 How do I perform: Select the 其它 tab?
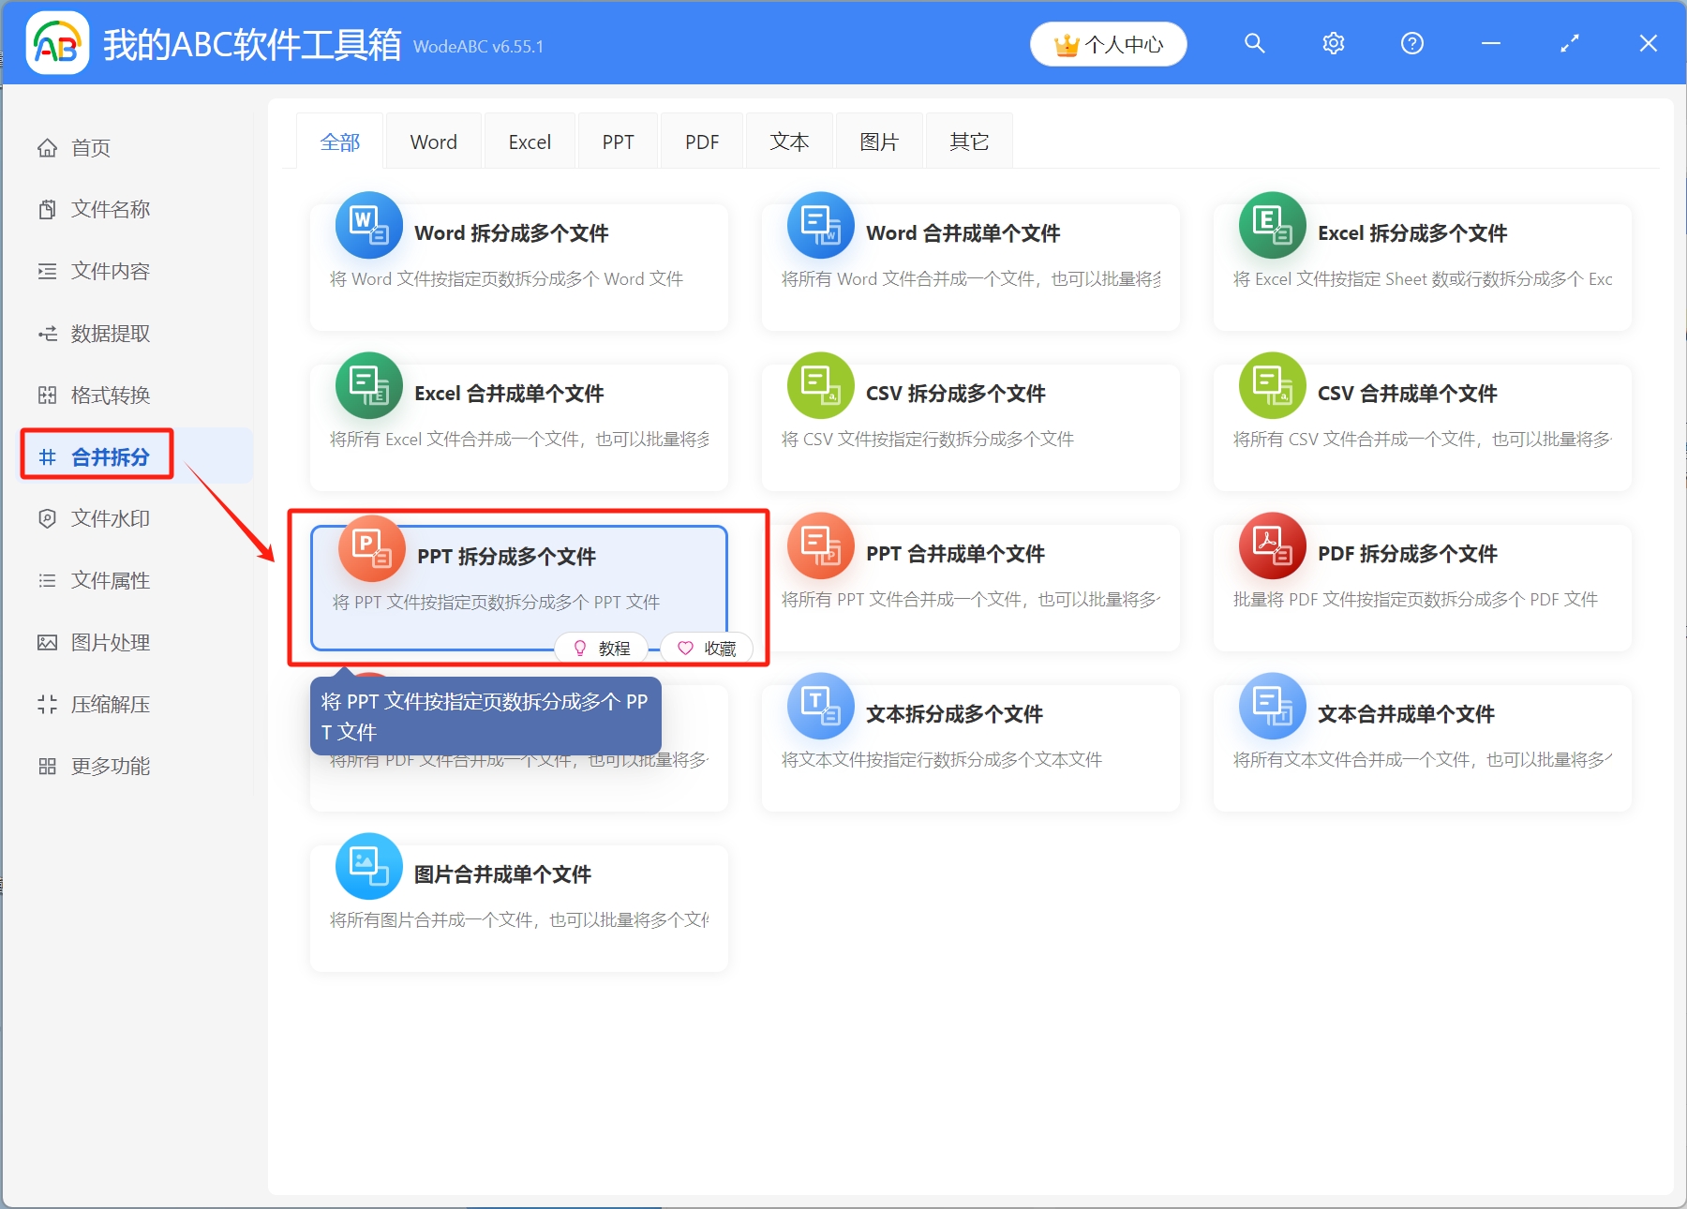tap(969, 142)
